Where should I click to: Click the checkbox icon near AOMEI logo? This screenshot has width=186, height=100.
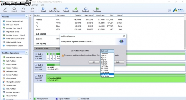(170, 10)
